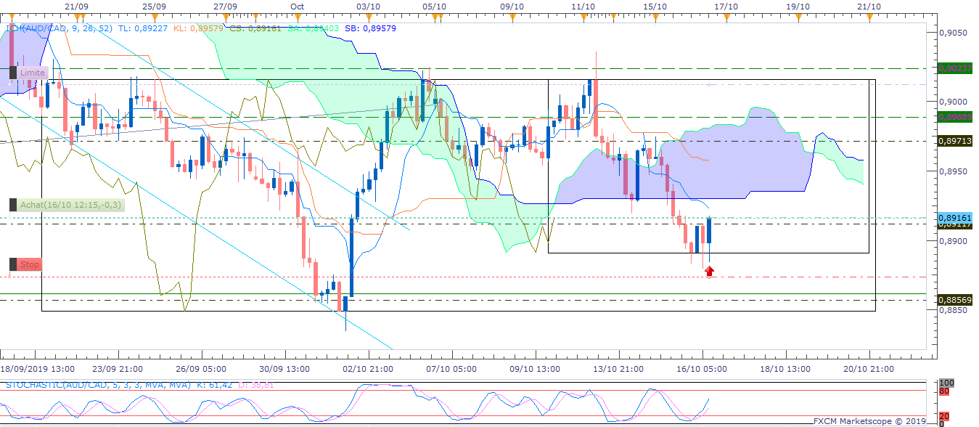This screenshot has height=427, width=979.
Task: Click the 05/10 top date label
Action: tap(434, 6)
